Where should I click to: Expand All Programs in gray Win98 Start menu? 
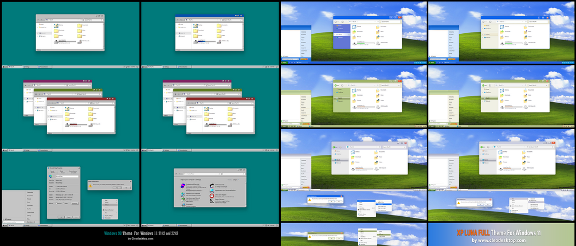7,219
